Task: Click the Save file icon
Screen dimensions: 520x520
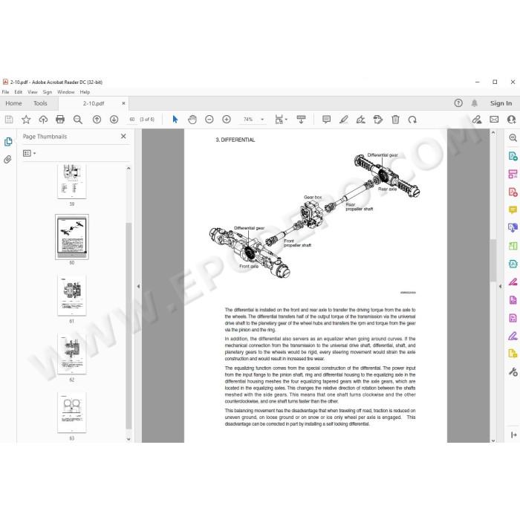Action: [x=9, y=120]
